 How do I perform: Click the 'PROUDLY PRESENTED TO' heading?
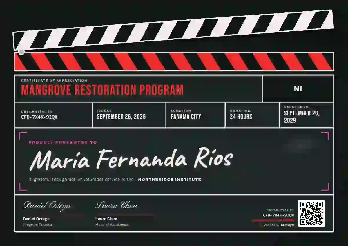click(x=63, y=142)
